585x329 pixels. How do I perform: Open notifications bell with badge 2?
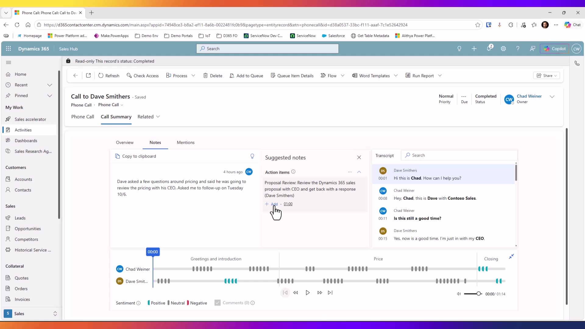489,48
